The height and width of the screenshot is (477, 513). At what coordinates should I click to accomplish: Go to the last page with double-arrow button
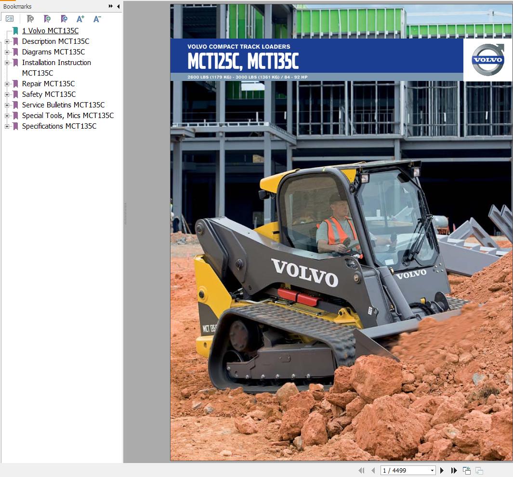454,470
